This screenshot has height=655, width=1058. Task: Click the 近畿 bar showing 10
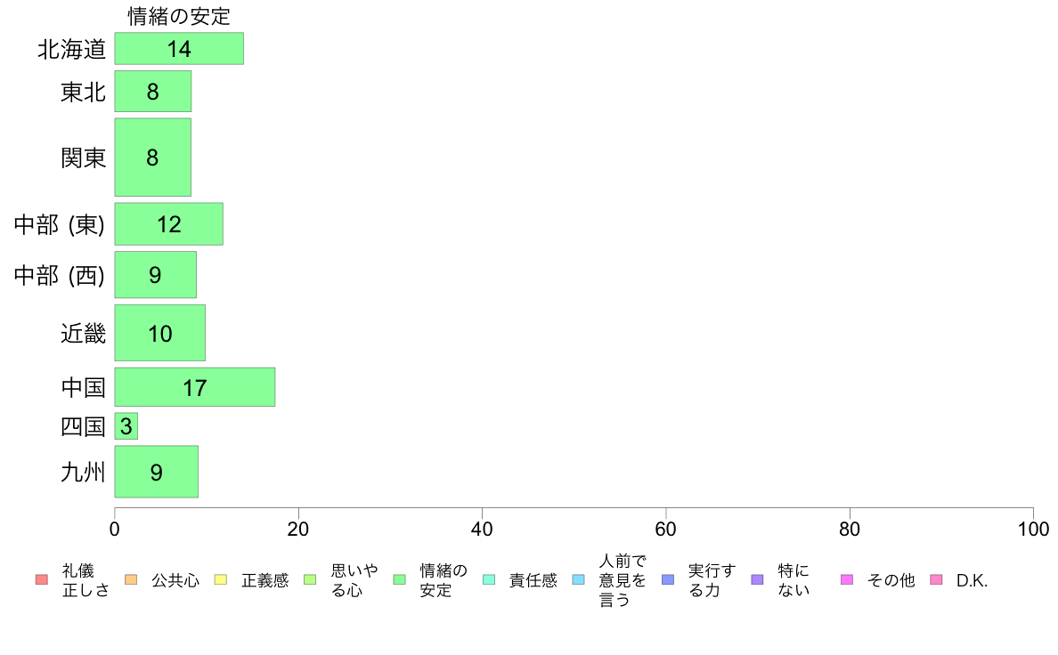tap(160, 333)
